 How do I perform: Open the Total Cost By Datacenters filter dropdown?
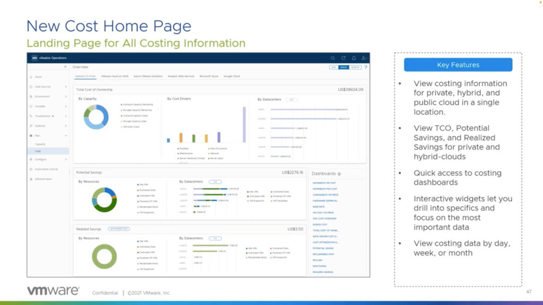292,100
